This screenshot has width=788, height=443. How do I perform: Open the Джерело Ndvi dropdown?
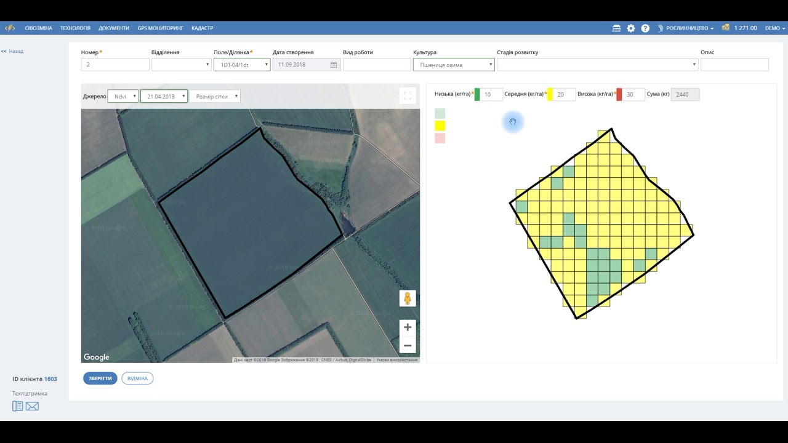(x=123, y=97)
